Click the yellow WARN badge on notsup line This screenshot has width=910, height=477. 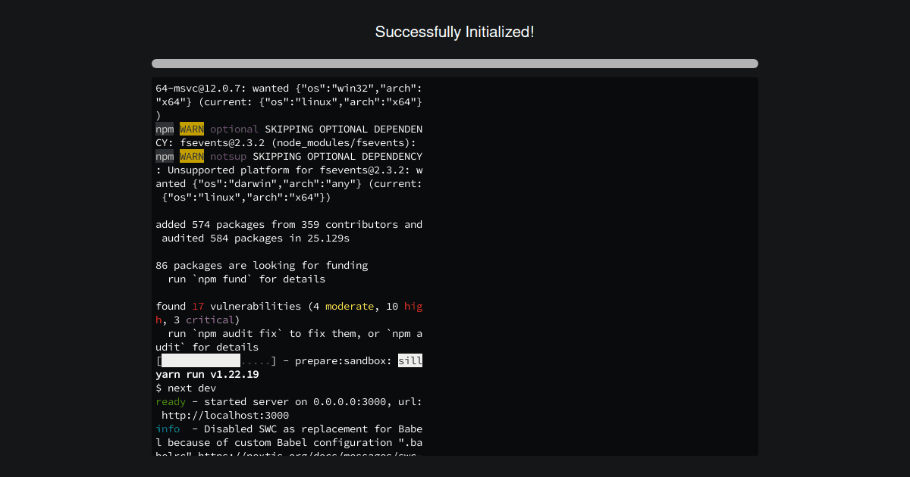(x=192, y=156)
